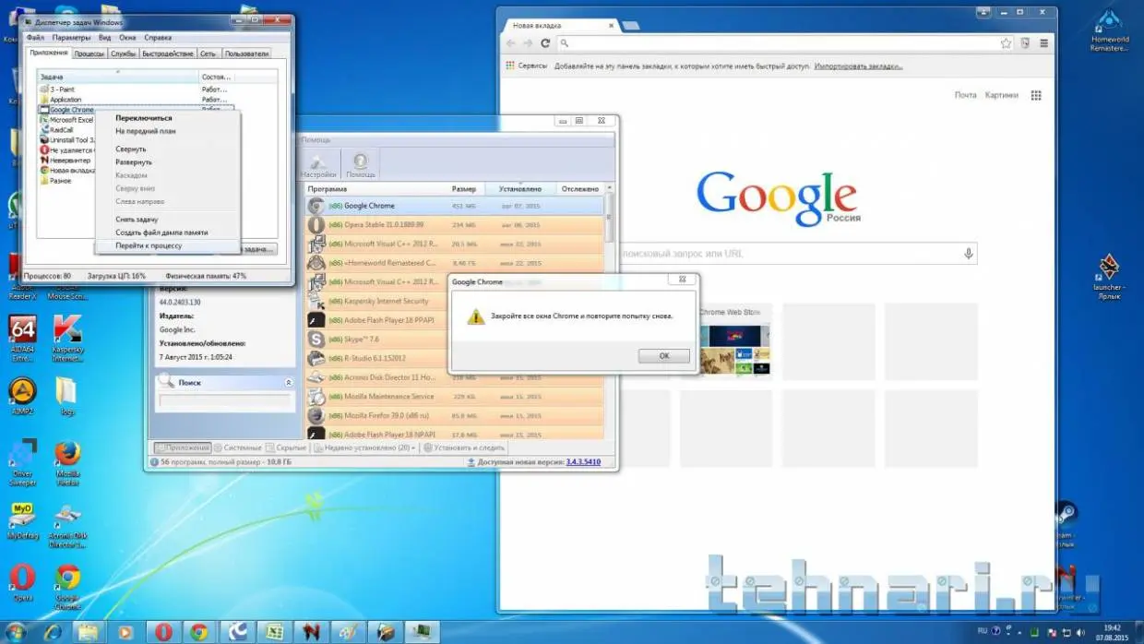The width and height of the screenshot is (1144, 644).
Task: Toggle the Системные filter button
Action: pyautogui.click(x=240, y=447)
